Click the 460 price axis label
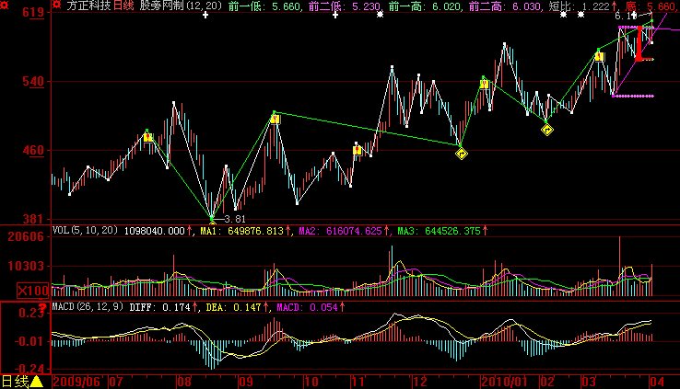The width and height of the screenshot is (680, 389). 33,151
